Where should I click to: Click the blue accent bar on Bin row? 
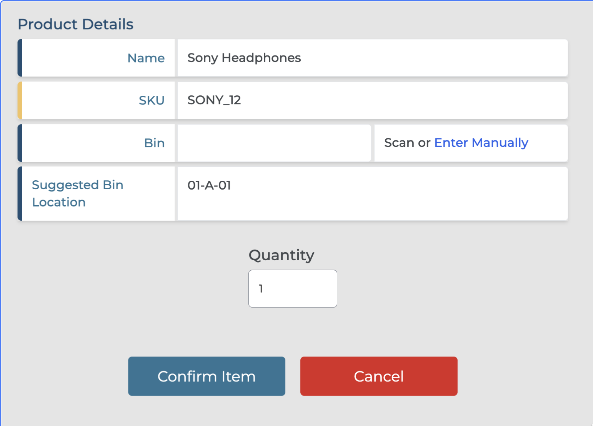point(20,143)
